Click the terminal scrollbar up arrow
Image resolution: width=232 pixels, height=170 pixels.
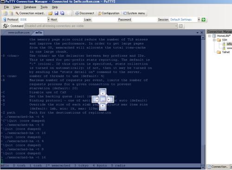203,37
